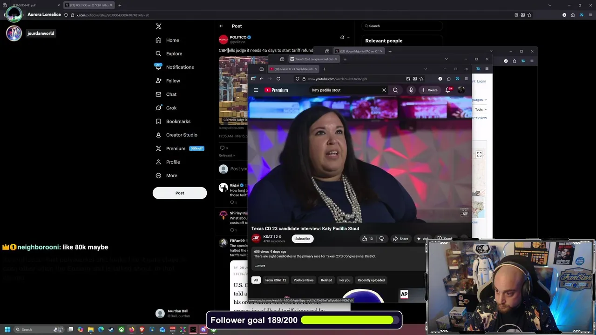Screen dimensions: 596x335
Task: Open tab list dropdown in House Majority PAC window
Action: coord(491,51)
